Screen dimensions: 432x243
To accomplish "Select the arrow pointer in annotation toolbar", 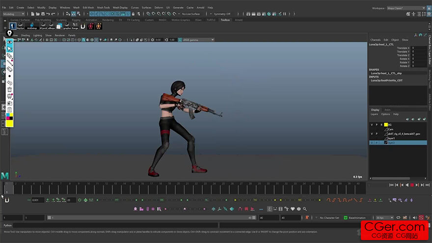I will 10,49.
